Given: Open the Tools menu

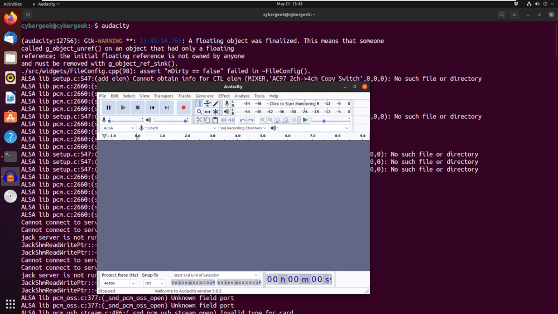Looking at the screenshot, I should 259,96.
